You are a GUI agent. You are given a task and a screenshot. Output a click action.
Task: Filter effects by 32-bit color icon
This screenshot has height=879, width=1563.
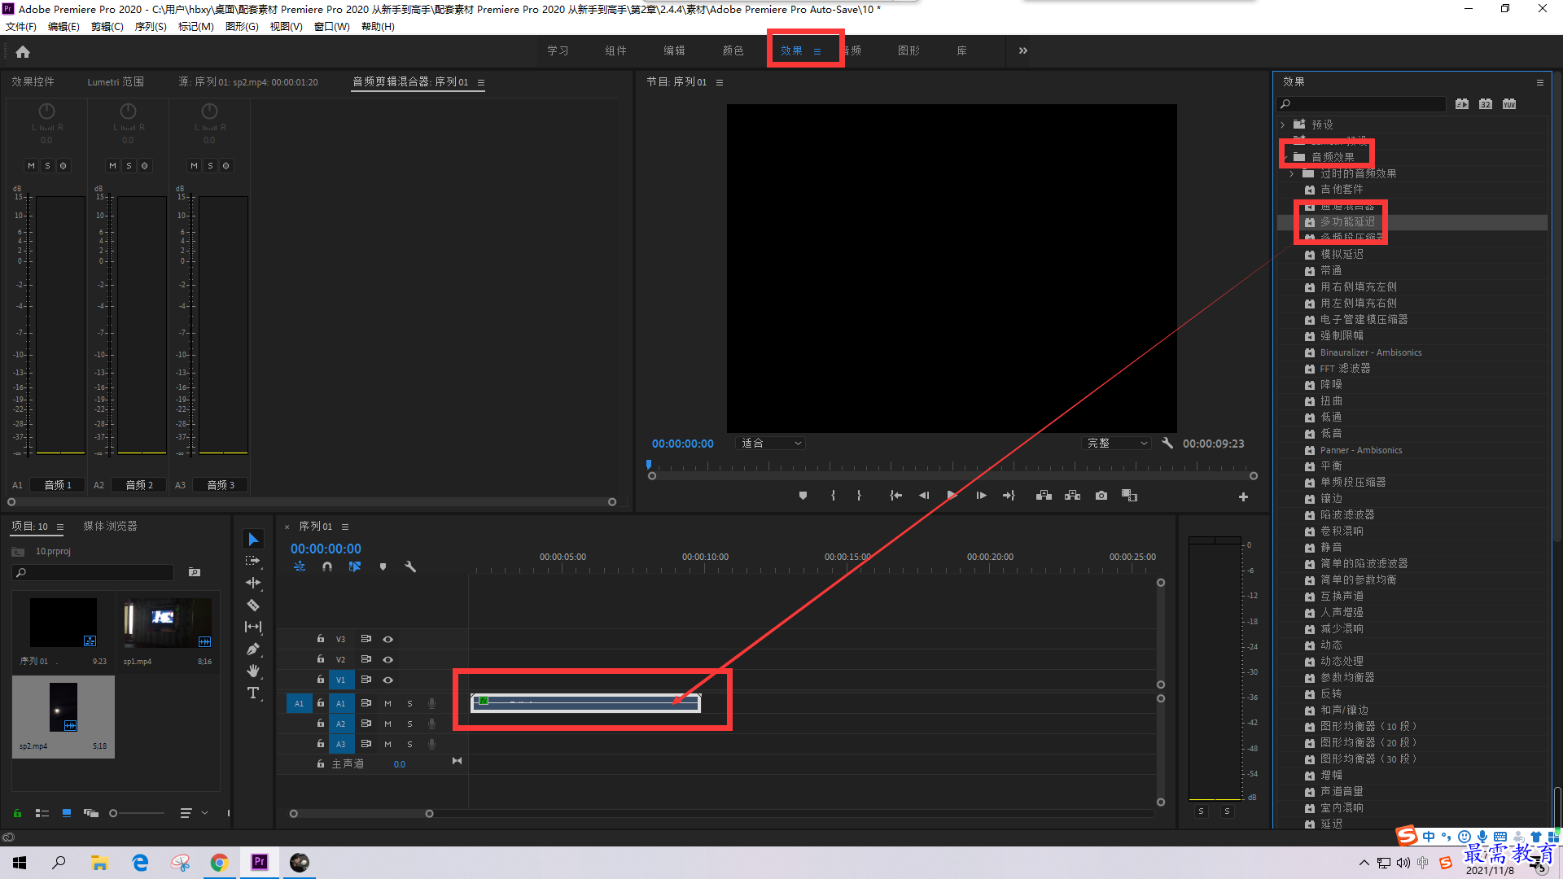pyautogui.click(x=1486, y=103)
